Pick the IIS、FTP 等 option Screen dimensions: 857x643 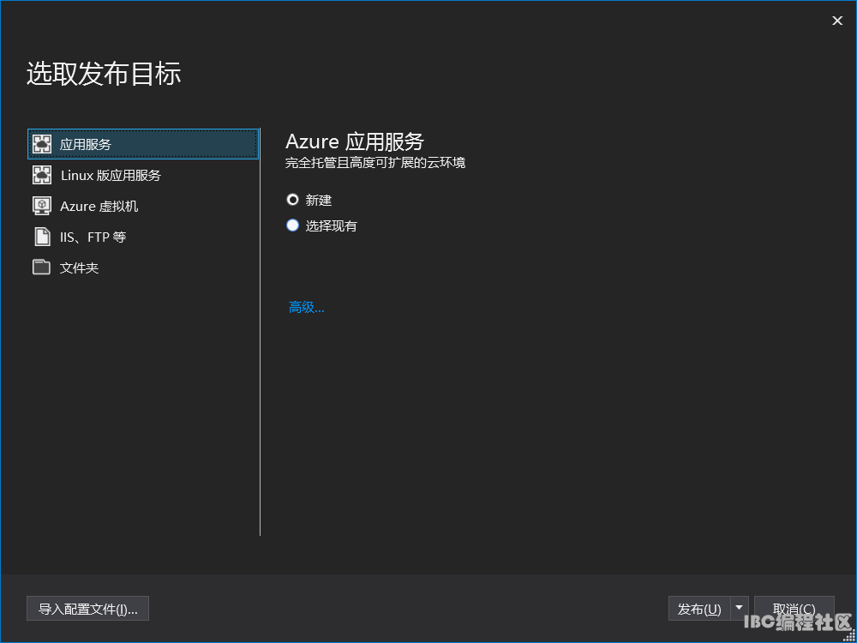tap(143, 237)
